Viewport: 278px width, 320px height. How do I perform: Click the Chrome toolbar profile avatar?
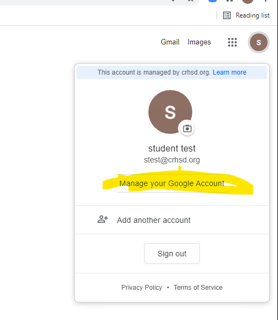tap(248, 1)
